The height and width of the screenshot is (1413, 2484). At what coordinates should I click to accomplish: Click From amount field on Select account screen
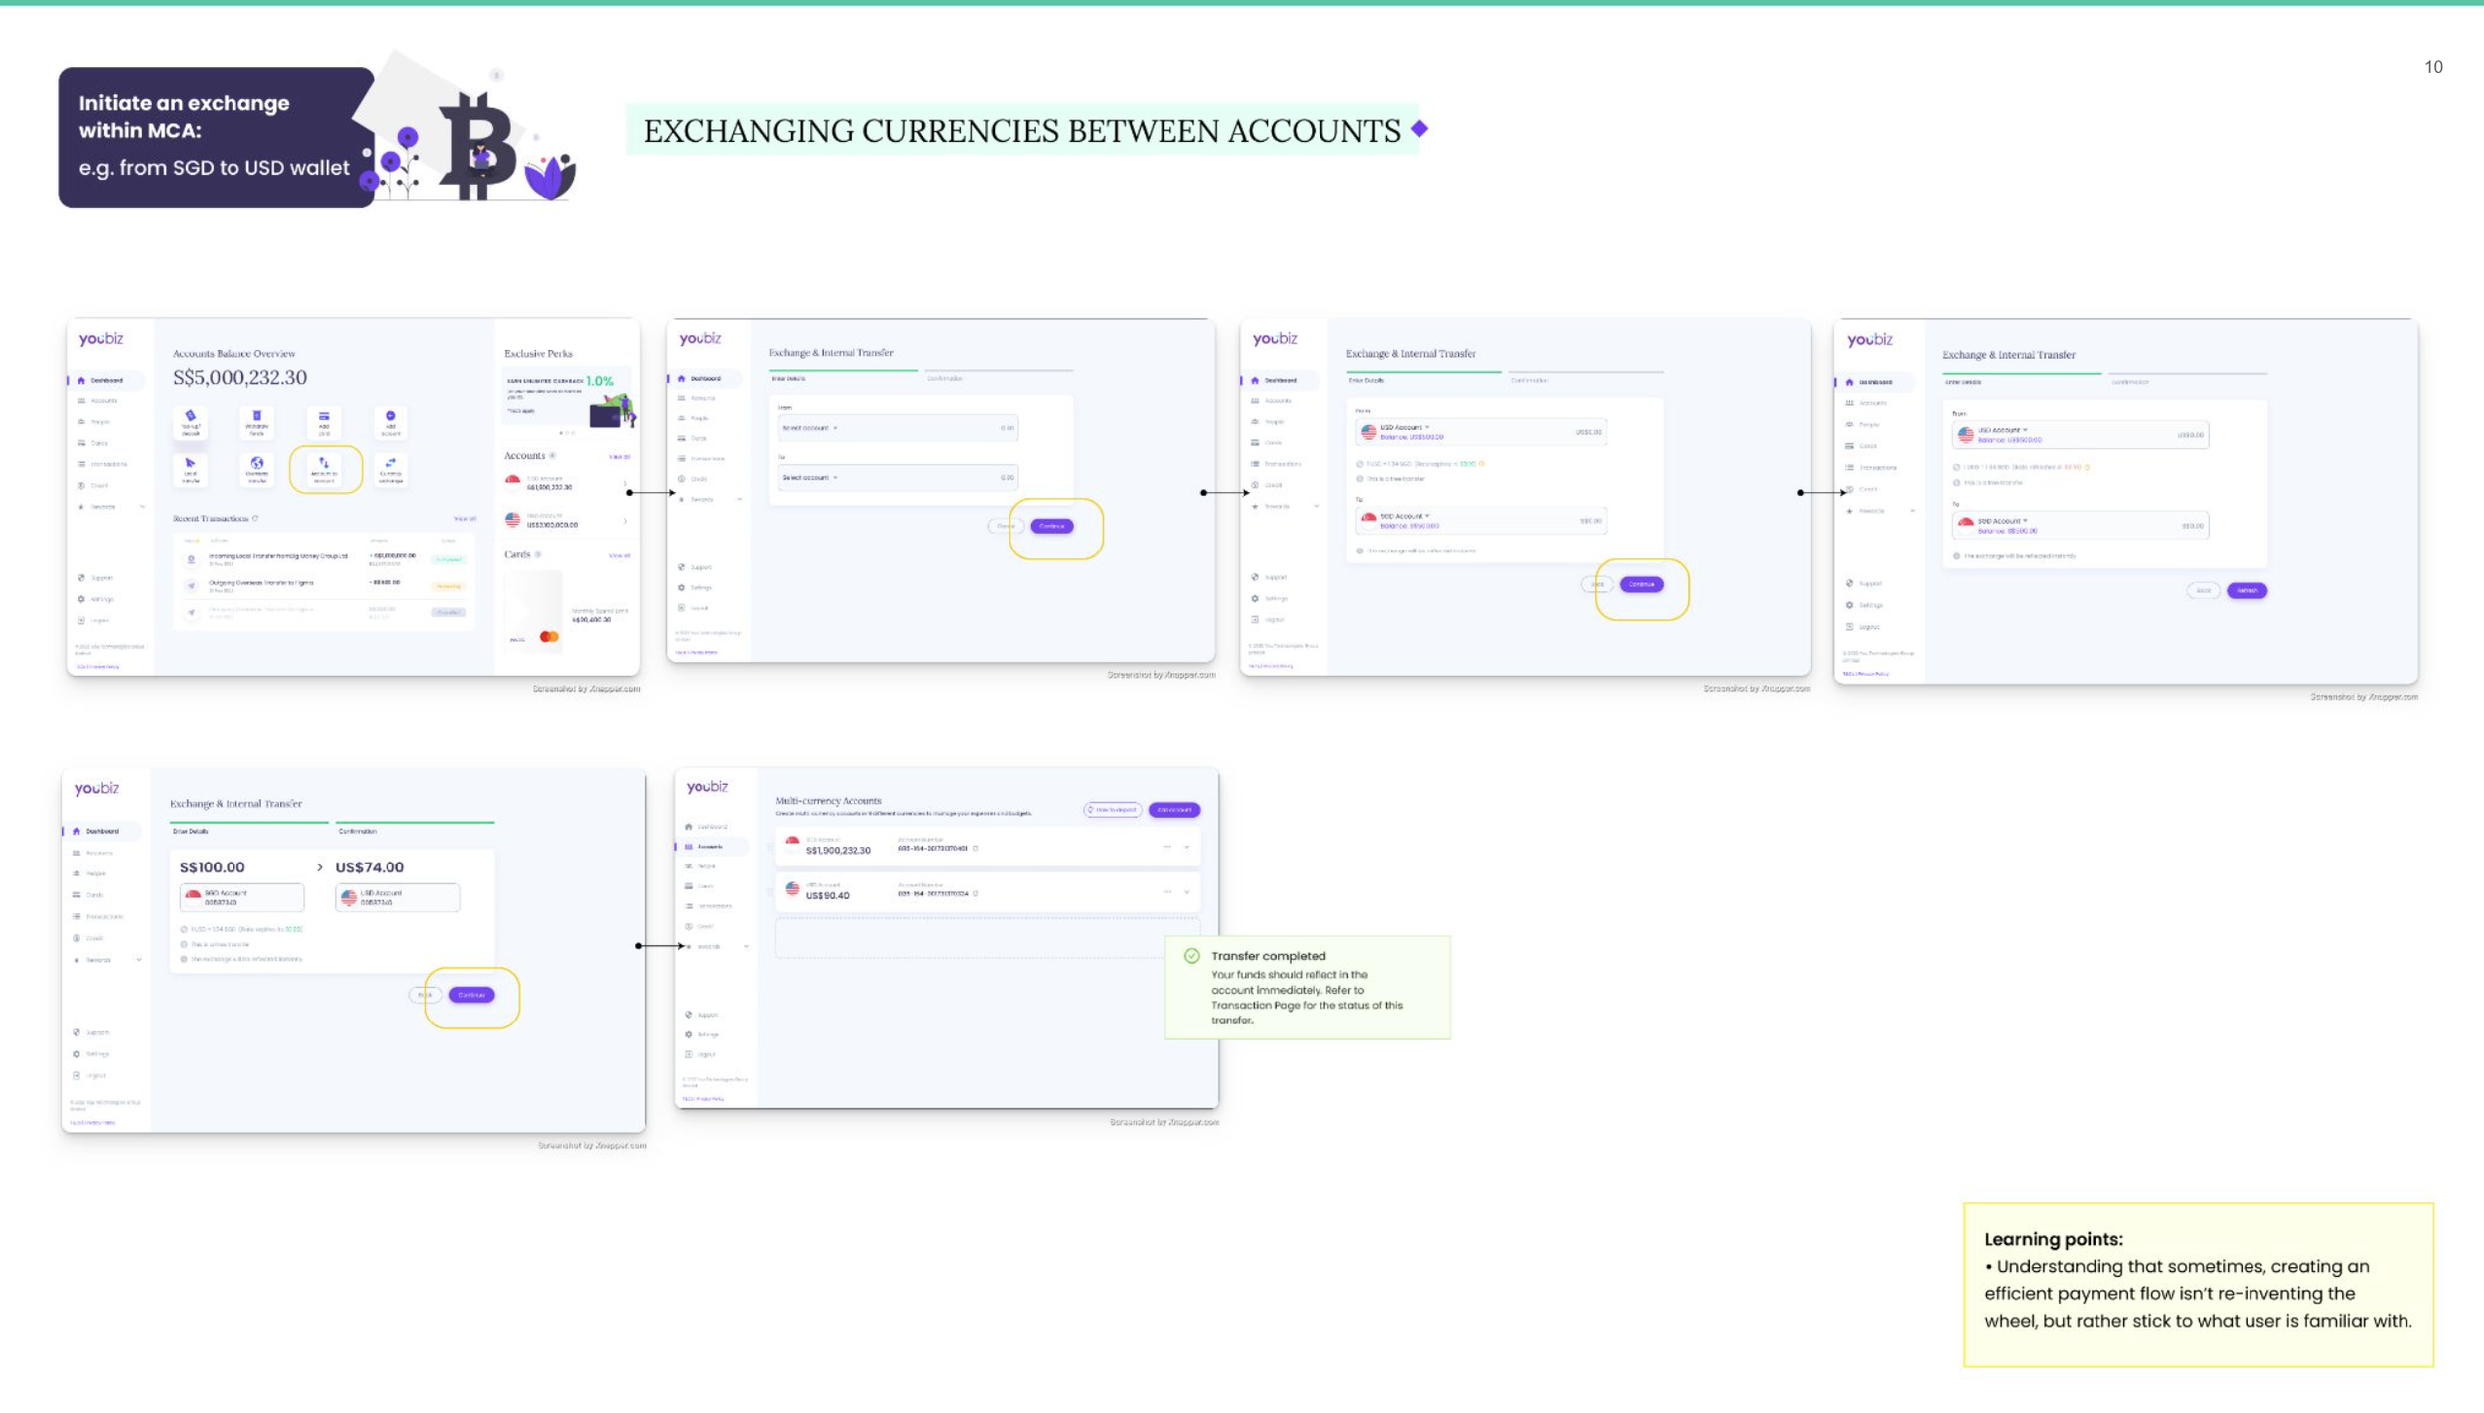click(1007, 428)
